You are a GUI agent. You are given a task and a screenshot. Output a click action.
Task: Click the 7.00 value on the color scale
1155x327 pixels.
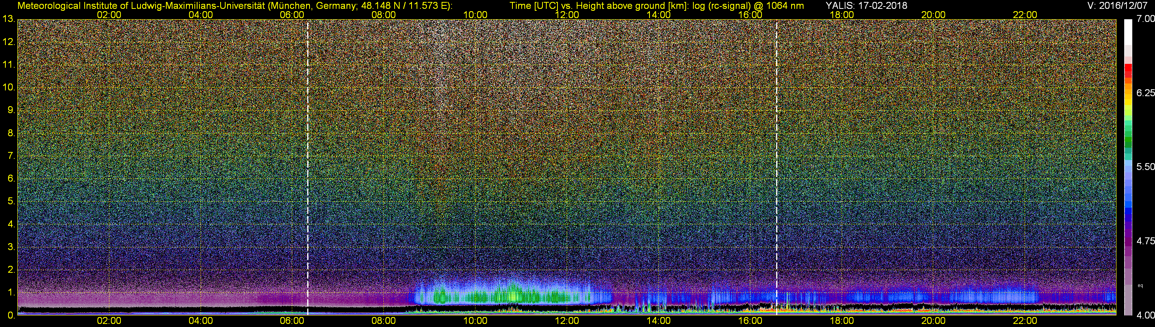pyautogui.click(x=1146, y=19)
